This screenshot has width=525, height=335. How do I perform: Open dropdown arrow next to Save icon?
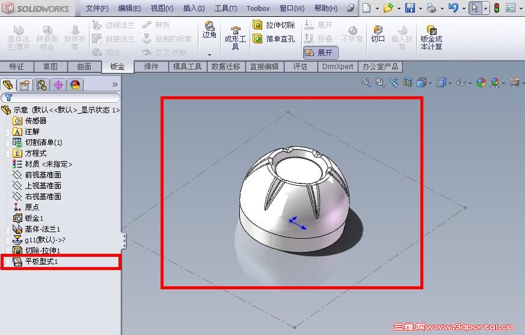pos(420,8)
